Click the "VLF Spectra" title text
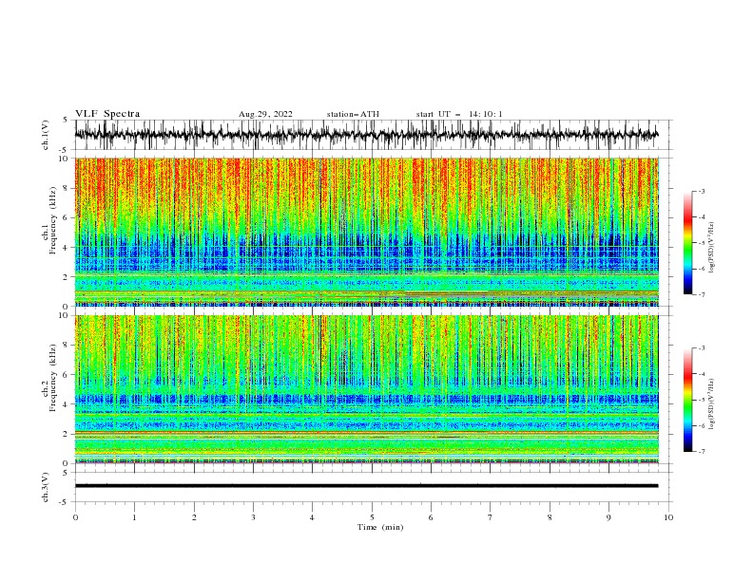Screen dimensions: 753x581 [107, 114]
